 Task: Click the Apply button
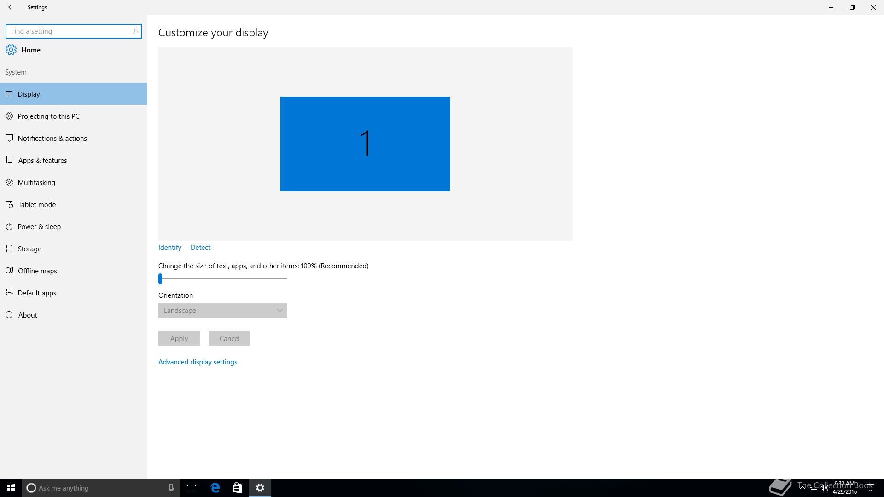[179, 338]
